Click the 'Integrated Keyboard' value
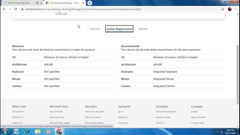This screenshot has width=240, height=135. (165, 72)
